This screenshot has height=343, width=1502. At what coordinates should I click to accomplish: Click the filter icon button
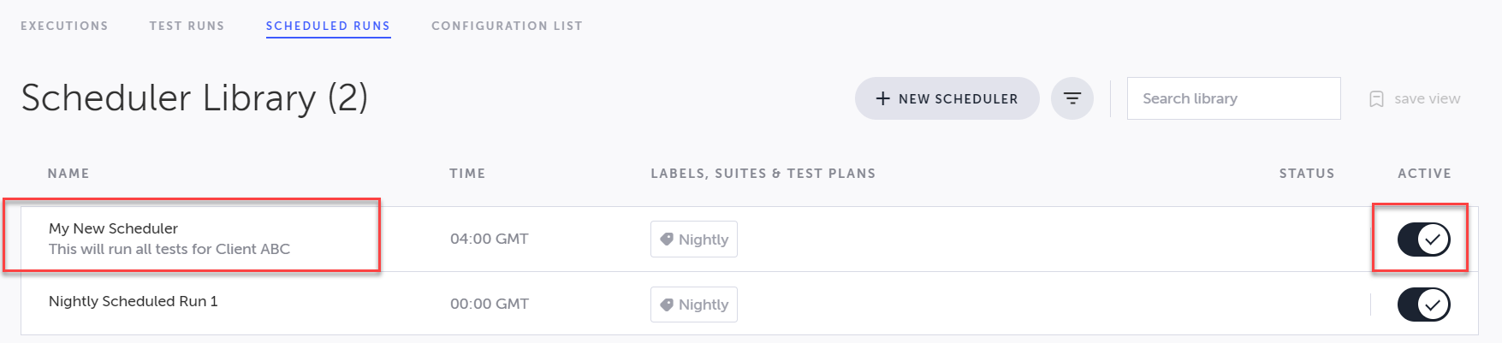click(x=1072, y=98)
